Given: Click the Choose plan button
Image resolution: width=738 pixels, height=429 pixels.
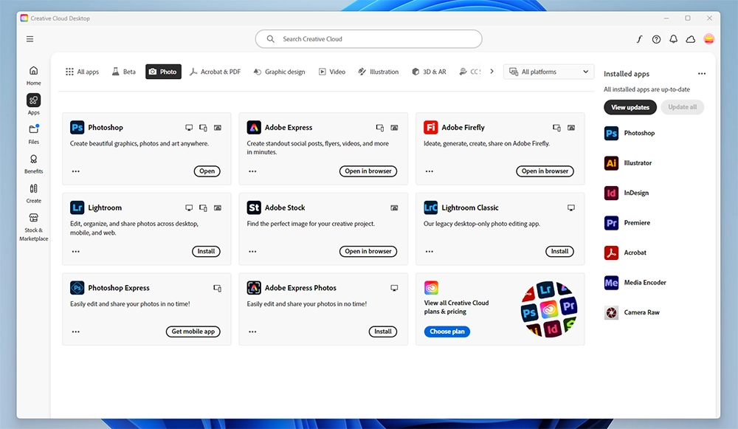Looking at the screenshot, I should click(x=447, y=332).
